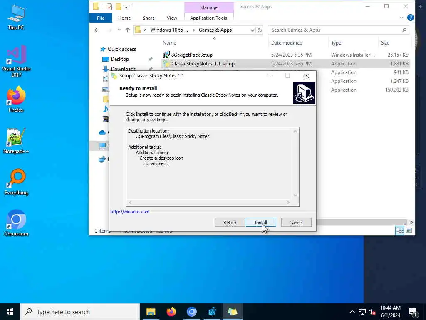Viewport: 426px width, 320px height.
Task: Click the Properties quick access icon
Action: coord(109,7)
